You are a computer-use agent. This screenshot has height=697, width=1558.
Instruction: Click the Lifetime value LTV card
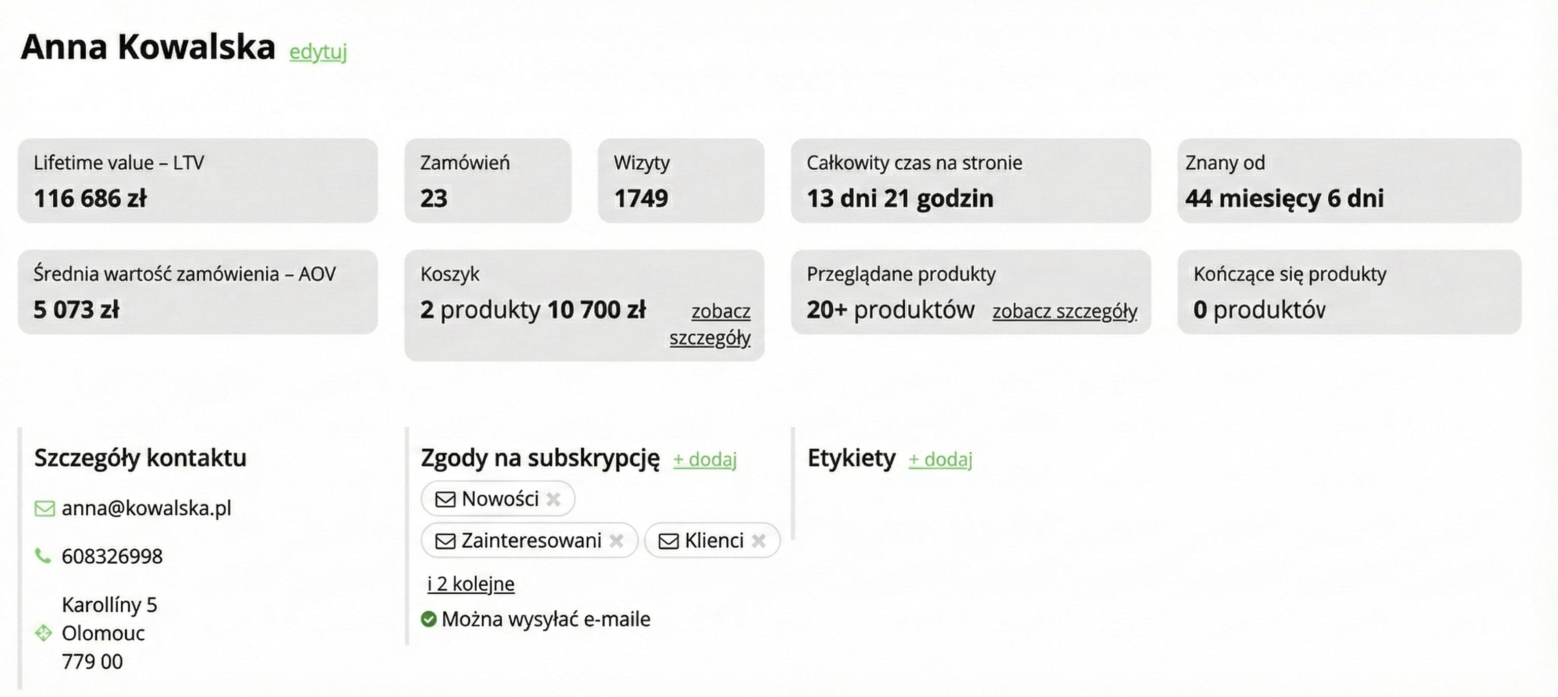198,181
